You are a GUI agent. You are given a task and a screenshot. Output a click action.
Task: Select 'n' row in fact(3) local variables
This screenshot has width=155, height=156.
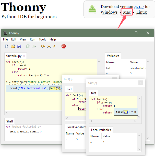pos(76,139)
